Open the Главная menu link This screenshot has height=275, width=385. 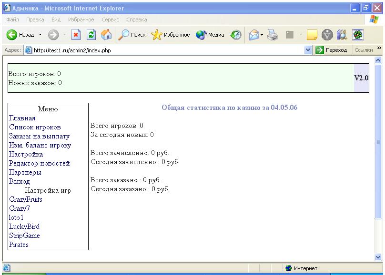[22, 118]
